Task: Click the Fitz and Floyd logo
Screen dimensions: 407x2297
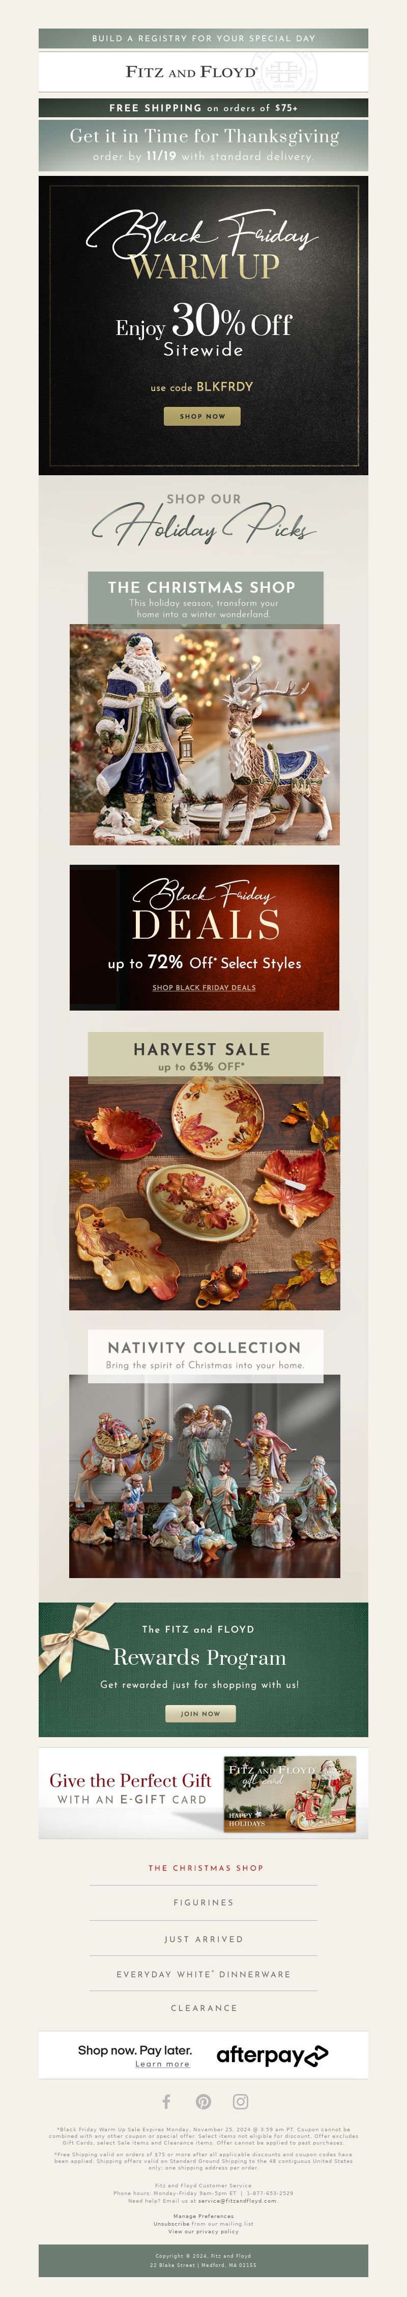Action: pyautogui.click(x=191, y=71)
